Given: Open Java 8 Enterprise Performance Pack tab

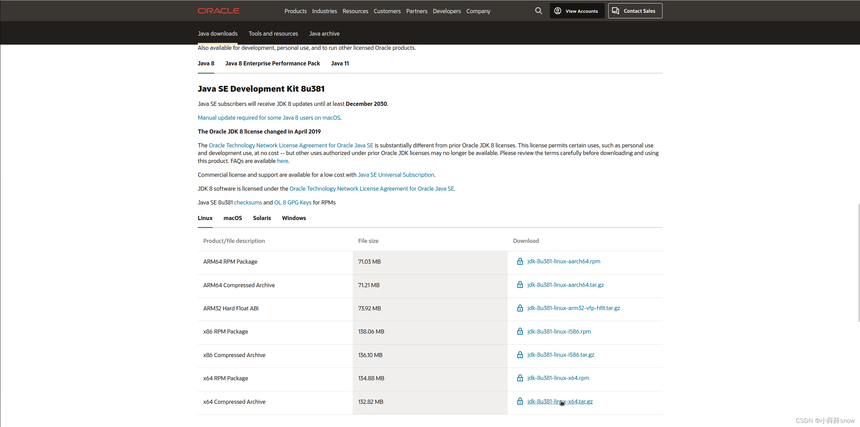Looking at the screenshot, I should pyautogui.click(x=272, y=63).
